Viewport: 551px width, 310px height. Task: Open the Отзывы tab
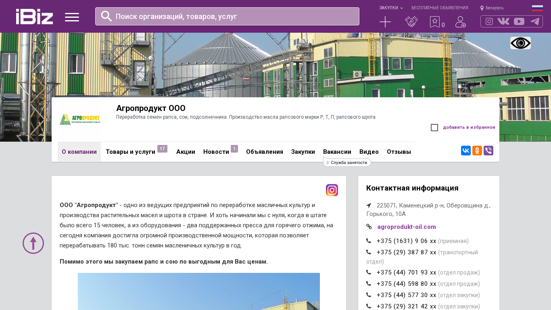399,152
